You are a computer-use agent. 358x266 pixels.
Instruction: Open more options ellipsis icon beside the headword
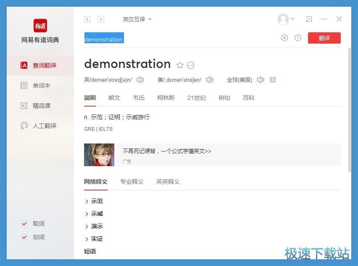190,65
